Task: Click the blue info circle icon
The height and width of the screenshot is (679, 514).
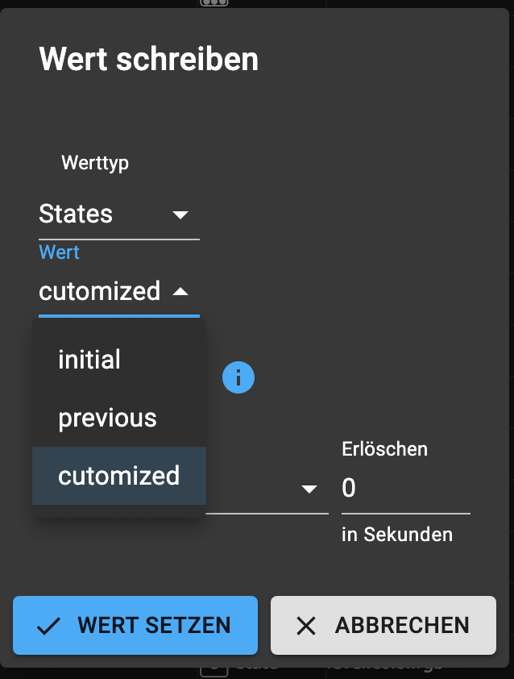Action: [238, 377]
